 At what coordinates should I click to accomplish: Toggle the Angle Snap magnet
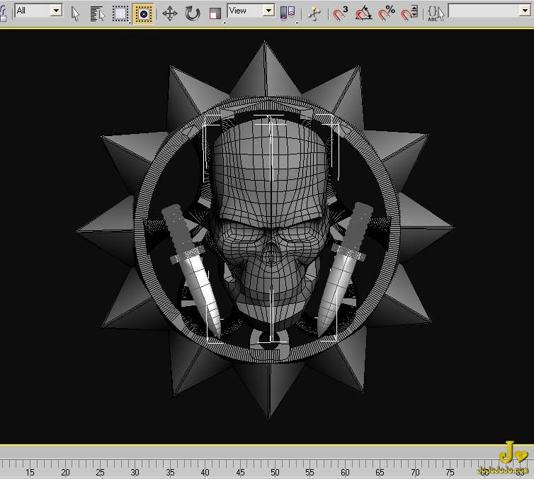click(x=363, y=14)
